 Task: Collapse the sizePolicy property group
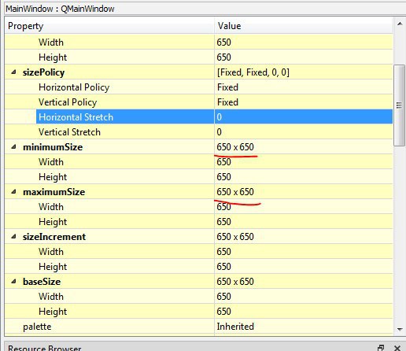point(13,72)
